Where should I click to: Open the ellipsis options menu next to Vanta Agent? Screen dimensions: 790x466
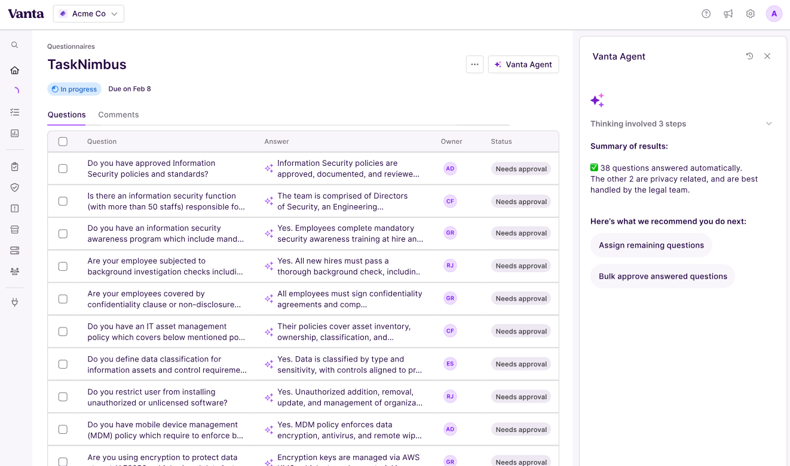[474, 64]
